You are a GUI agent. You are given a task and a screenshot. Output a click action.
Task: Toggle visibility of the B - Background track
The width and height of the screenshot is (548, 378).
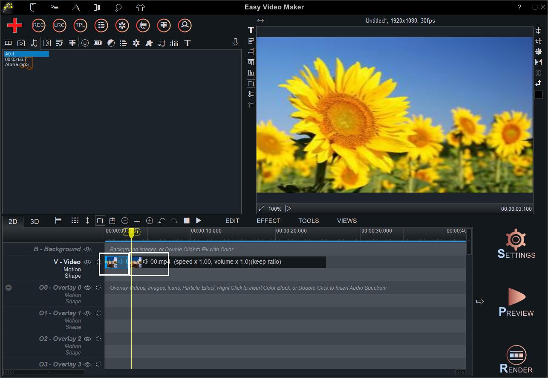point(87,249)
